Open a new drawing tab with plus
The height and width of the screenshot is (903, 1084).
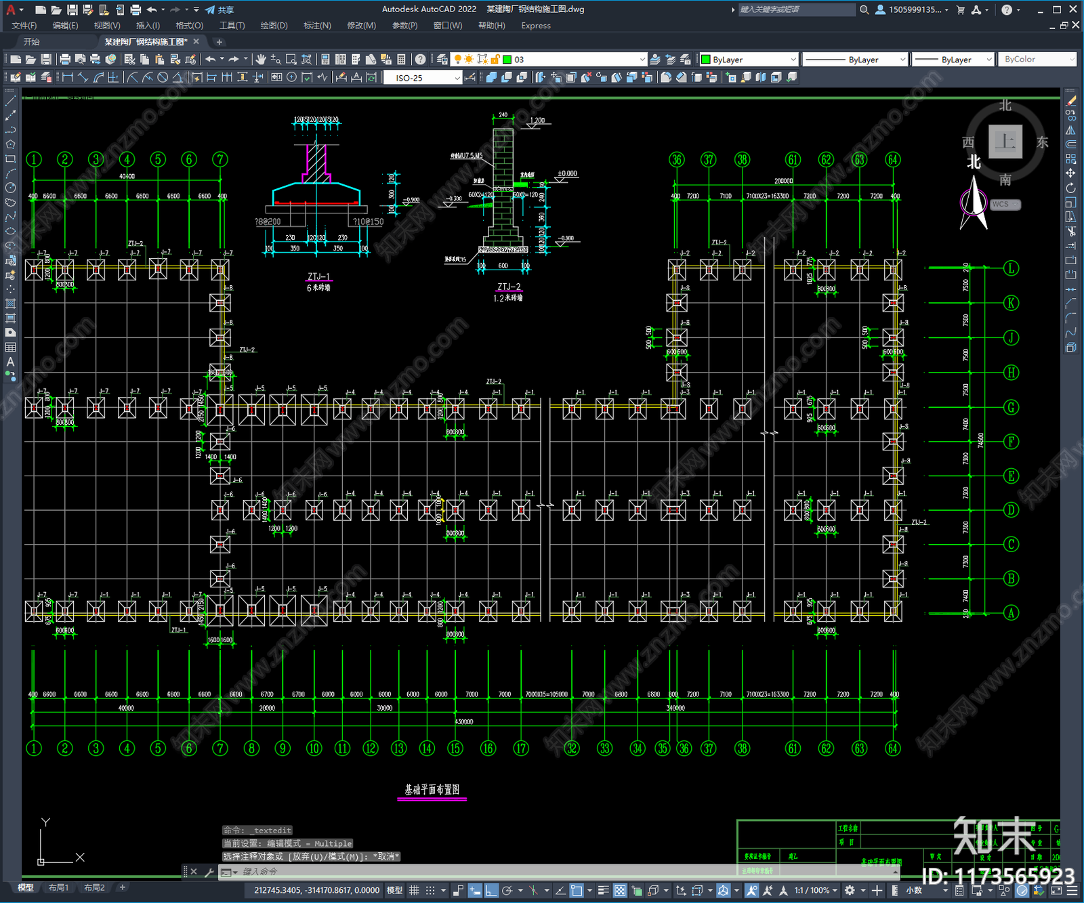coord(219,42)
